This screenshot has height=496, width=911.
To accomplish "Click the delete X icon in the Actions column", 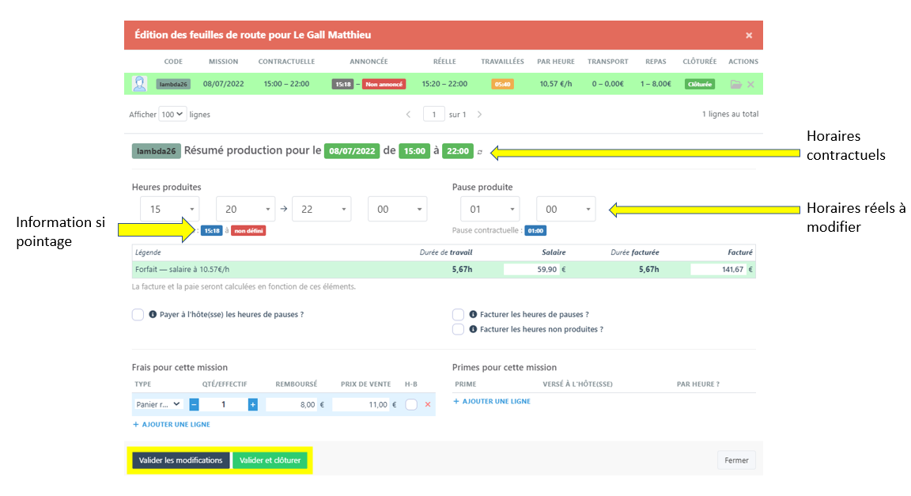I will (751, 84).
